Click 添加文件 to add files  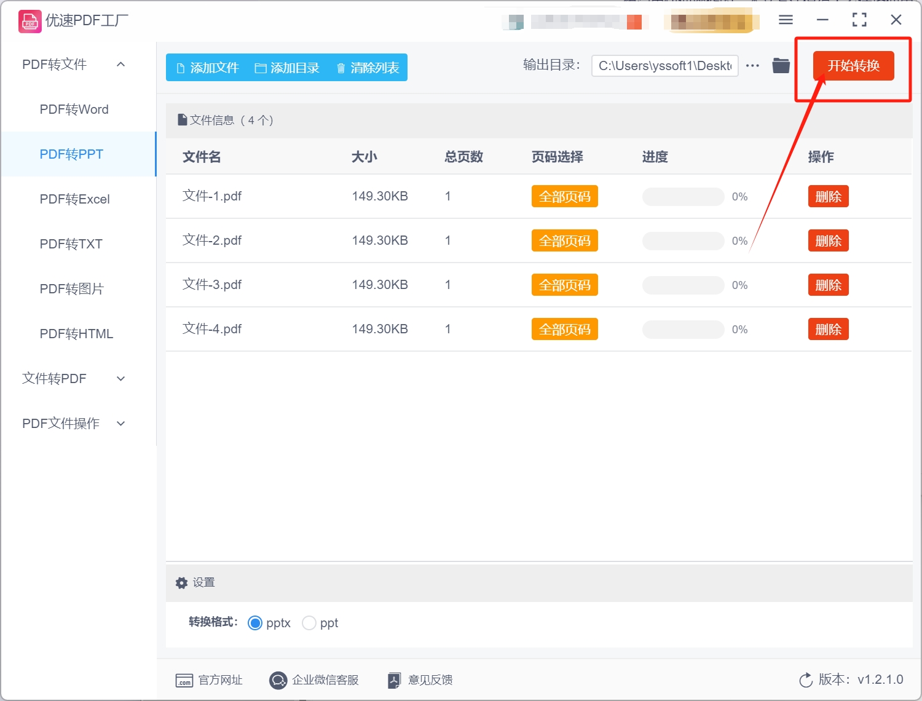(207, 68)
